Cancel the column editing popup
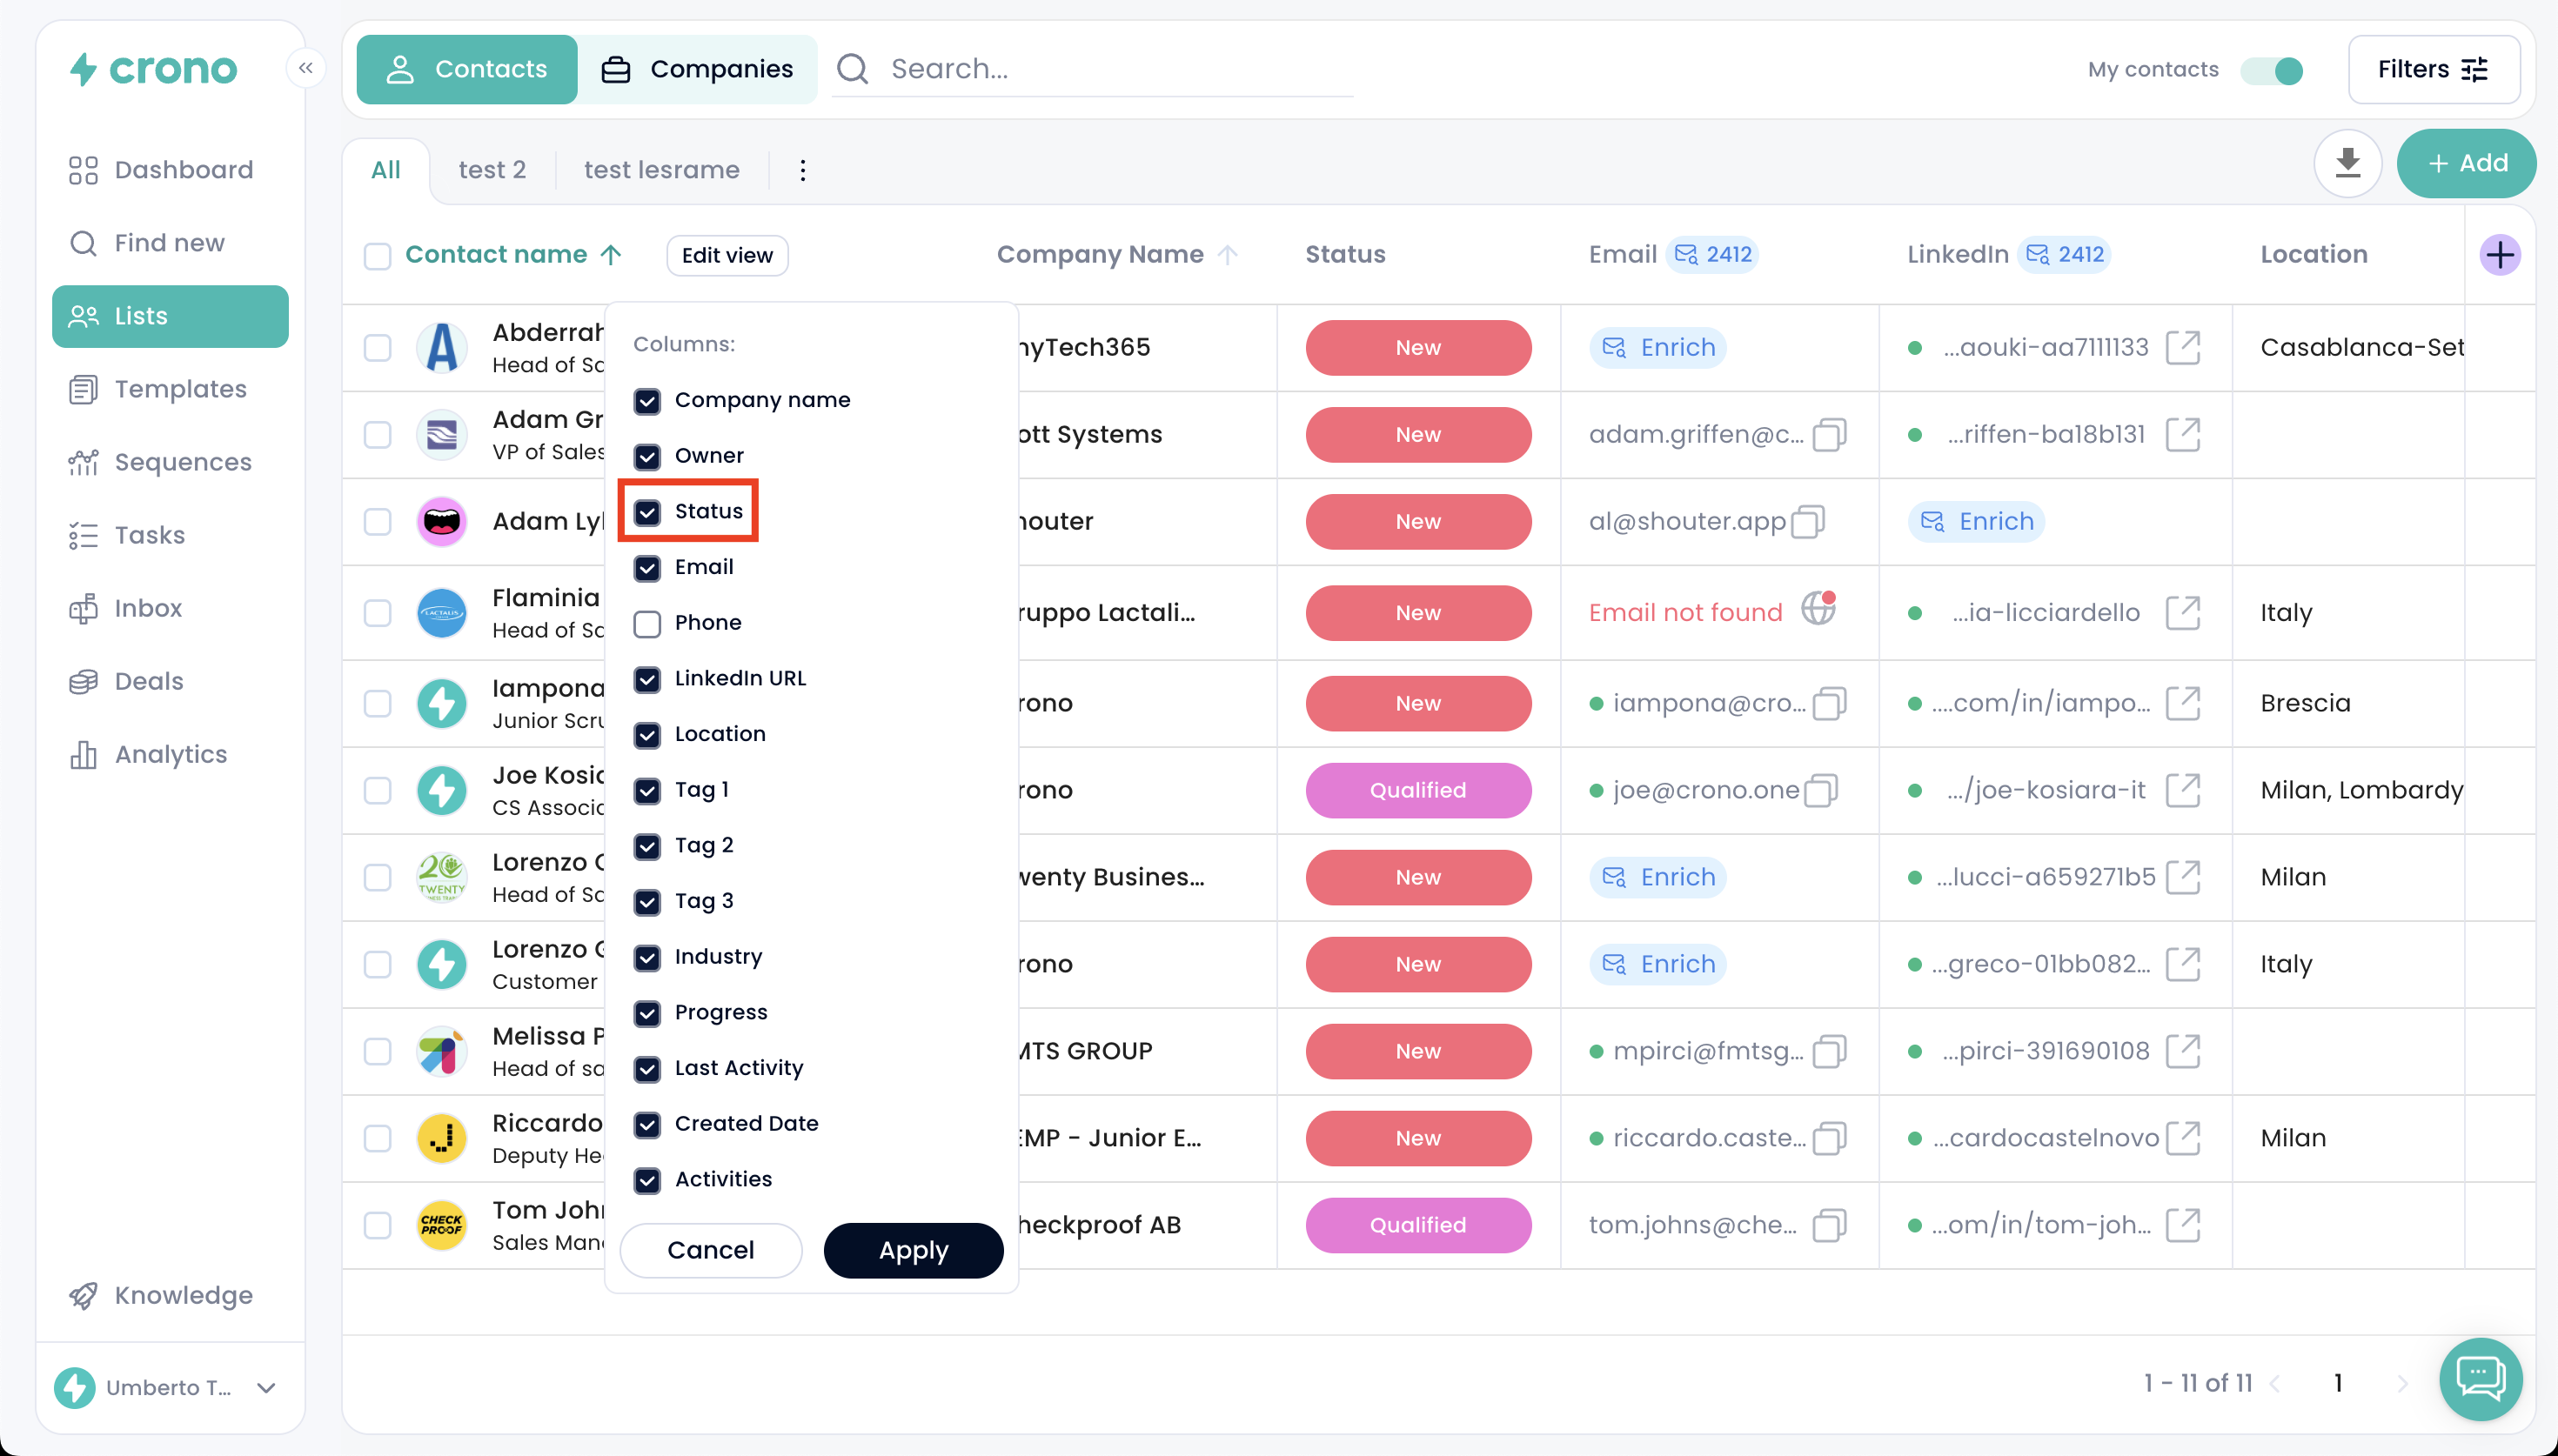This screenshot has height=1456, width=2558. (x=710, y=1250)
